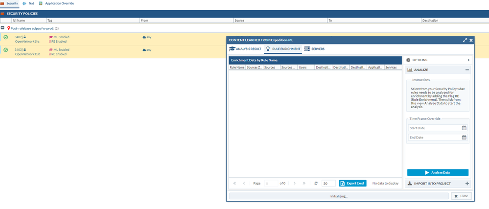Click the Start Date field
Viewport: 489px width, 209px height.
click(x=435, y=128)
